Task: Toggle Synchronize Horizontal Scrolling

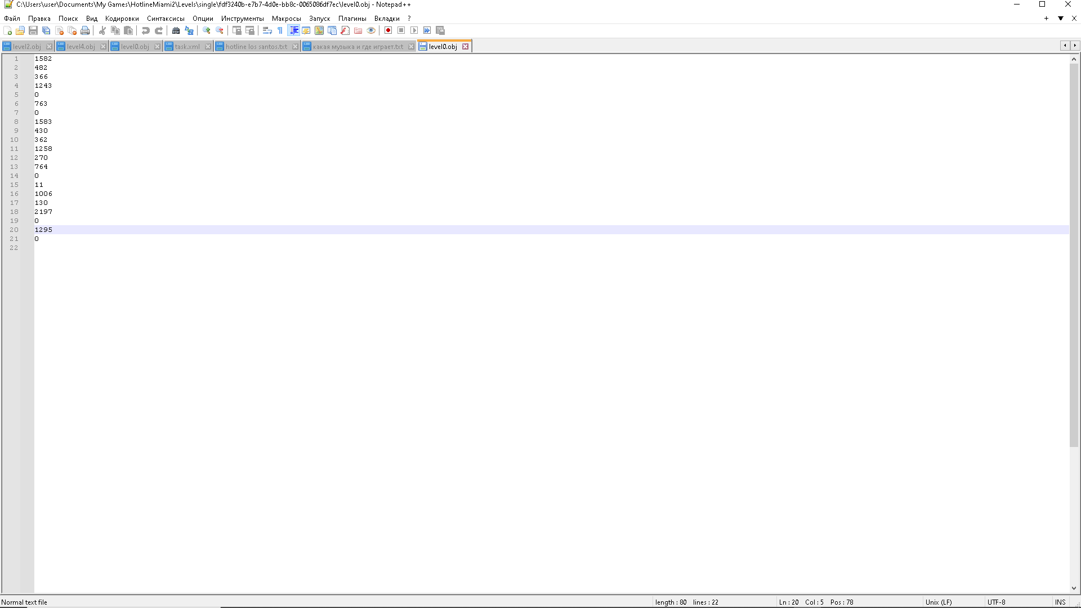Action: click(250, 30)
